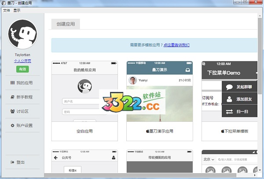Click the 点这里告诉我们 link
264x179 pixels.
[x=176, y=45]
